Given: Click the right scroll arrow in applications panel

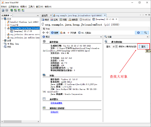Looking at the screenshot, I should pos(38,121).
